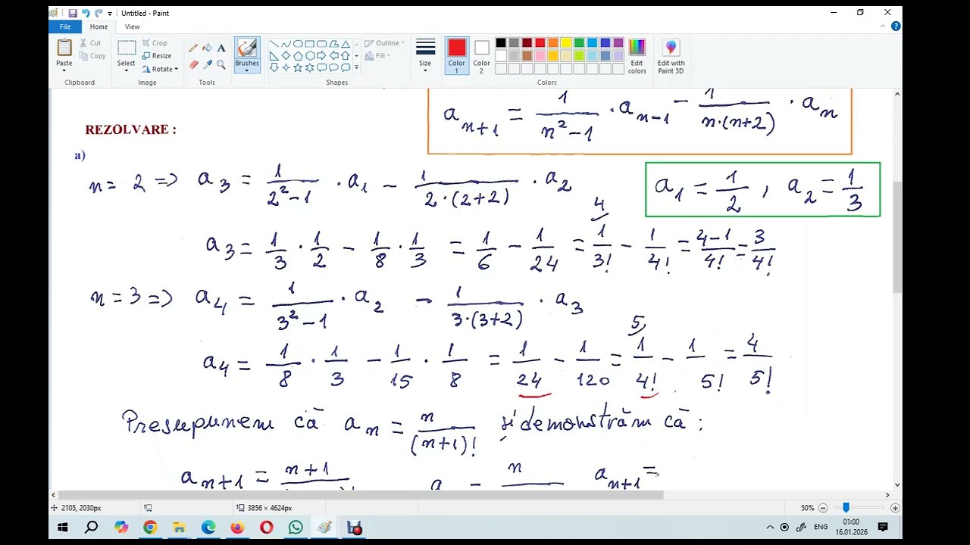970x545 pixels.
Task: Open the Outline dropdown
Action: [x=385, y=43]
